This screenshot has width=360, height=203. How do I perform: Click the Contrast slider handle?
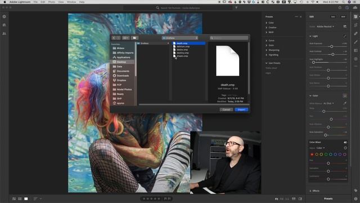(x=332, y=55)
